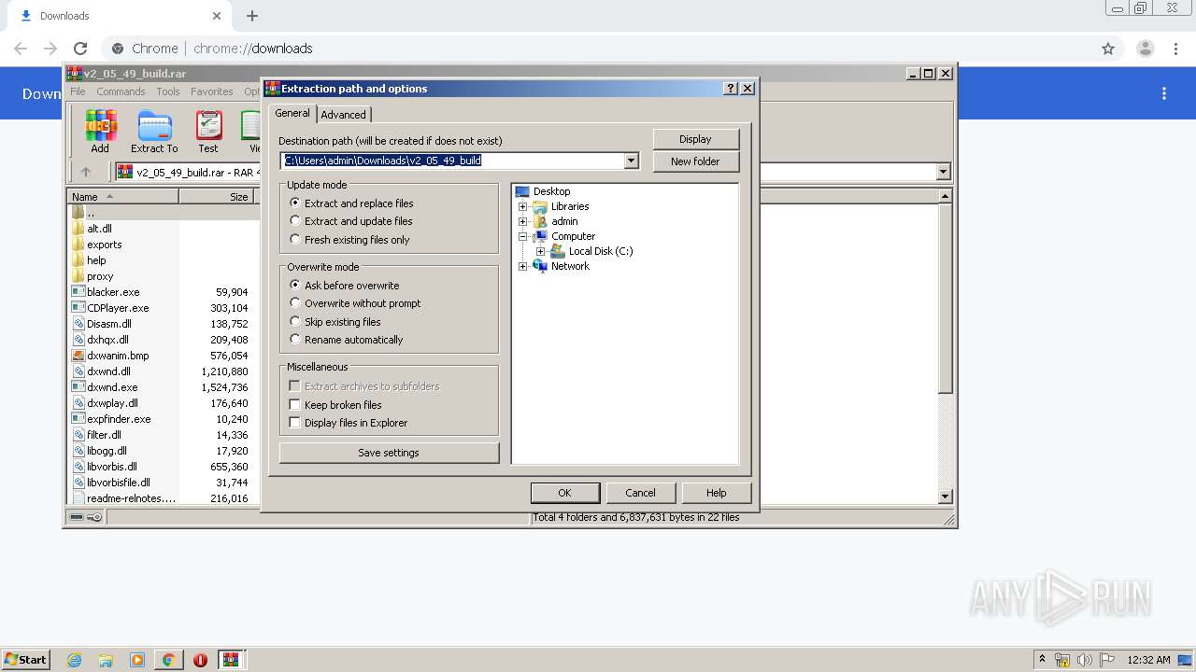
Task: Select the Disasm.dll file icon
Action: point(78,324)
